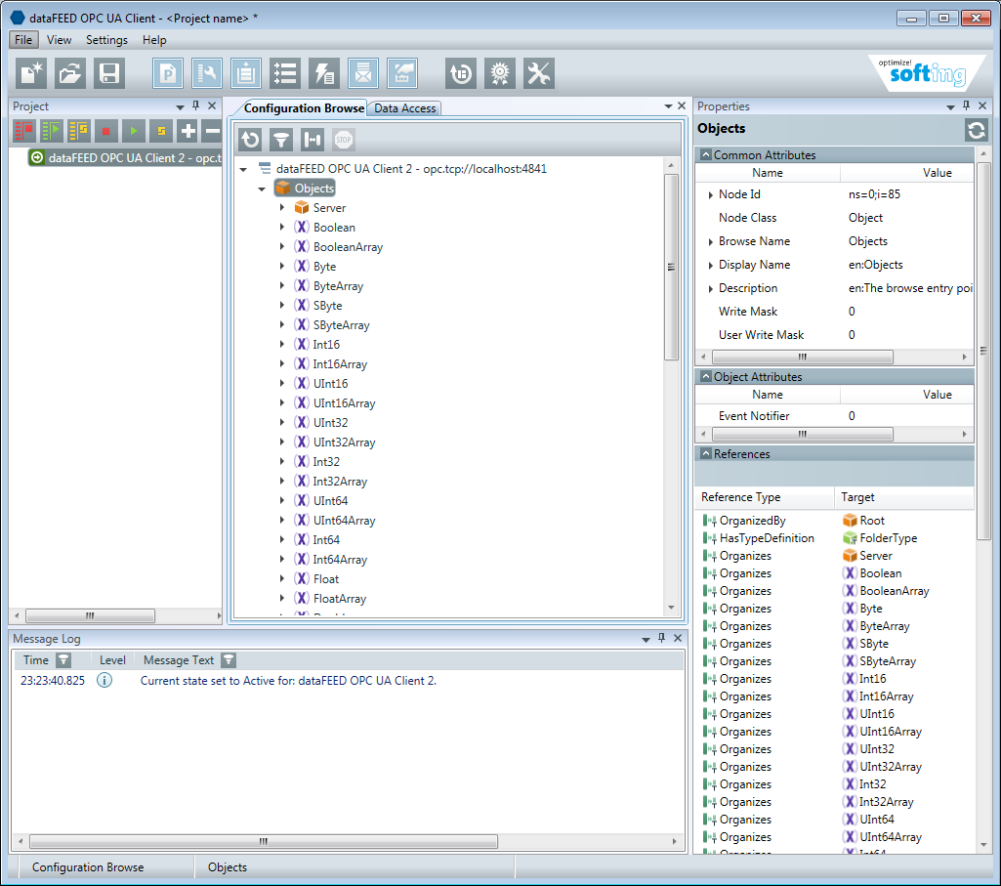Screen dimensions: 1001x886
Task: Filter the Message Text column
Action: 229,660
